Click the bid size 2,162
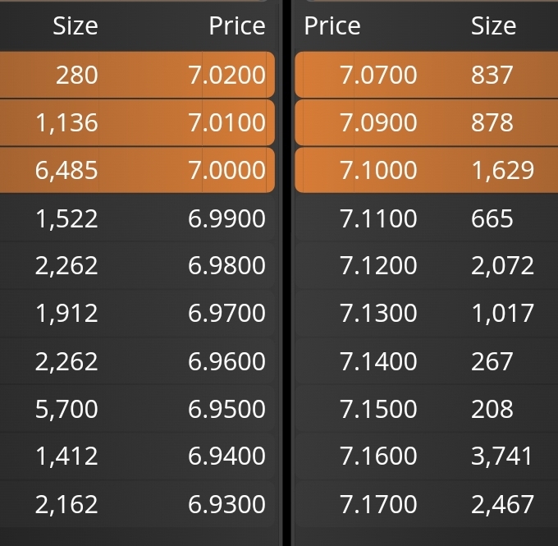Image resolution: width=558 pixels, height=546 pixels. coord(66,504)
